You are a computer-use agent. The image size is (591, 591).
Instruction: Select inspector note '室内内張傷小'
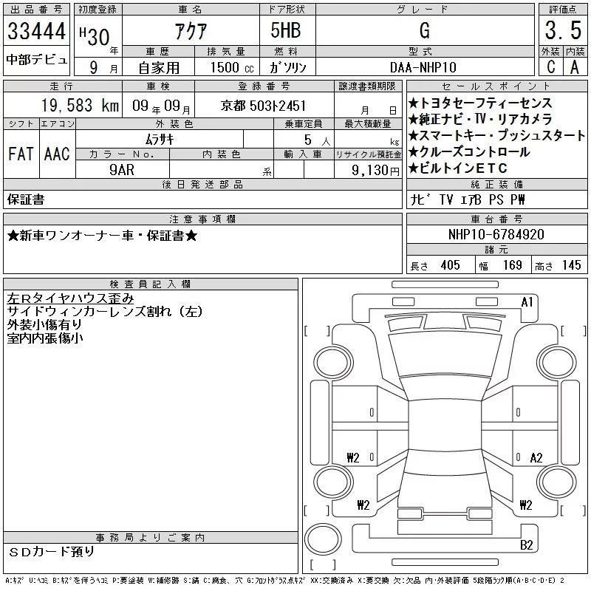click(44, 338)
